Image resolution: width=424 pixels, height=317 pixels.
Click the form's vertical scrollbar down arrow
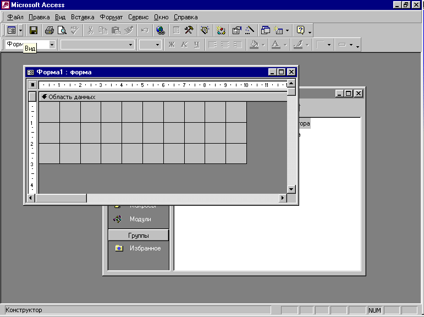click(x=291, y=189)
